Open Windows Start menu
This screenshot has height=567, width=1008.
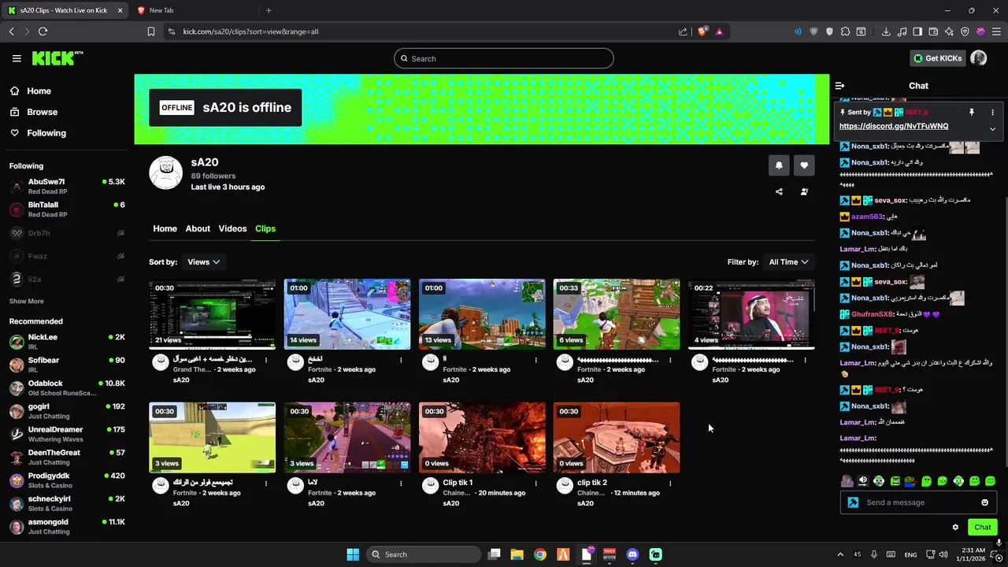click(x=353, y=554)
